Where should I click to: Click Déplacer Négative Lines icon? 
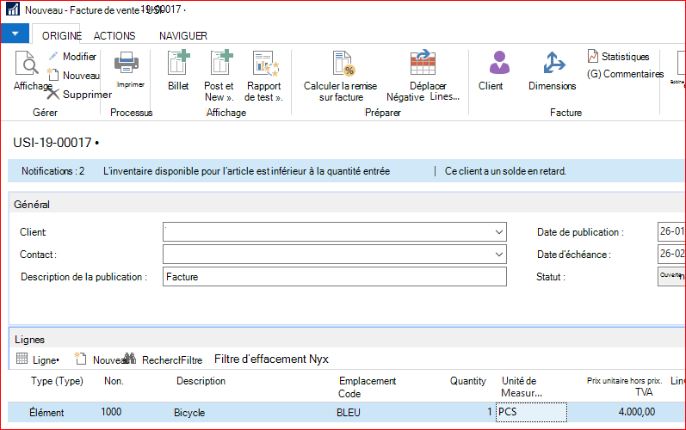point(423,63)
